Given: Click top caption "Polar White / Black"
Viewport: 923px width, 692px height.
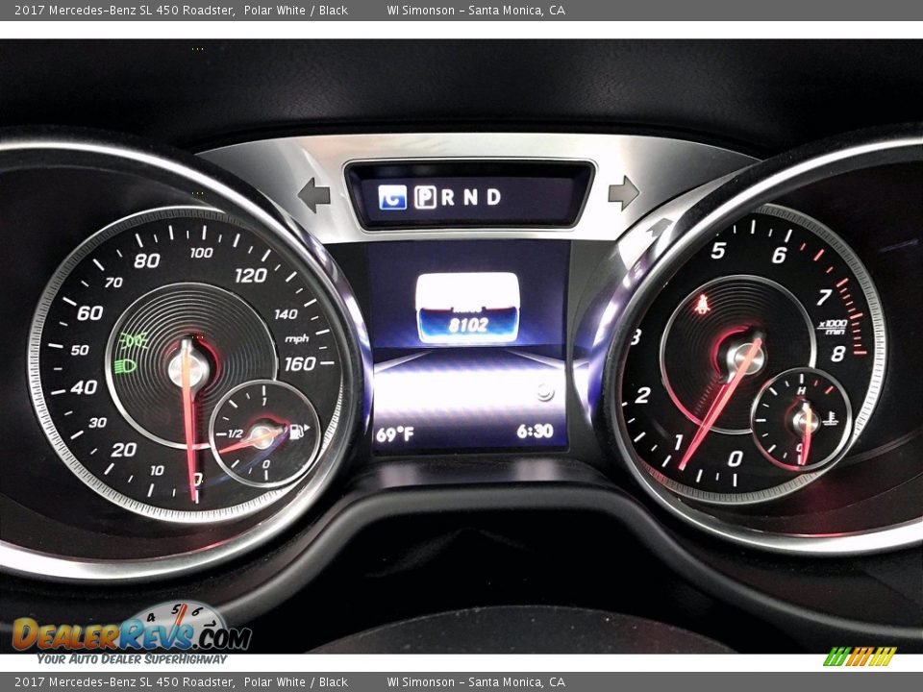Looking at the screenshot, I should [x=295, y=10].
